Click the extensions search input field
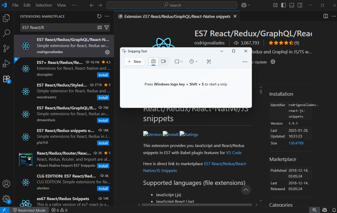The width and height of the screenshot is (337, 213). [59, 27]
